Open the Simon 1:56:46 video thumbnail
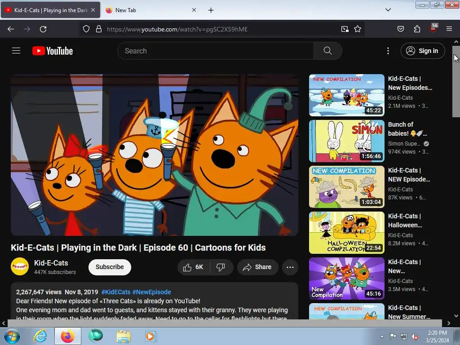 [347, 141]
